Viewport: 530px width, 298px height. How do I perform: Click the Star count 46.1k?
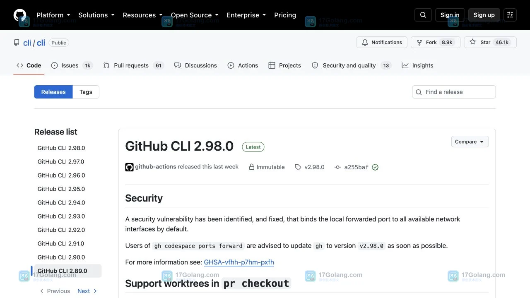502,42
